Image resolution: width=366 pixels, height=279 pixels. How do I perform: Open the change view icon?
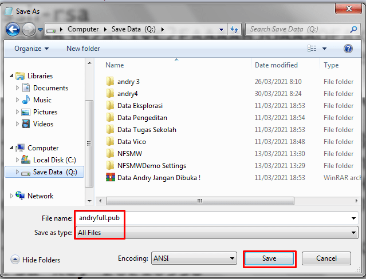312,49
